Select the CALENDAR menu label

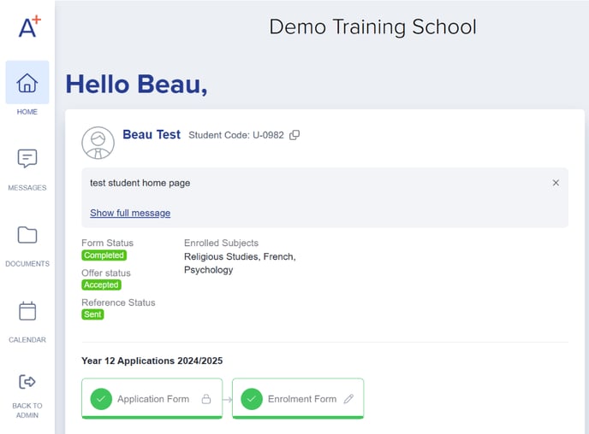[x=27, y=340]
